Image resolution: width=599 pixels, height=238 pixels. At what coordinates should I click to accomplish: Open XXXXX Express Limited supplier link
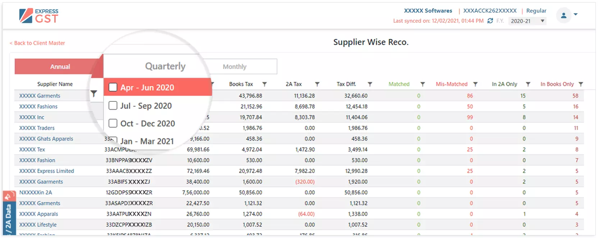click(46, 171)
